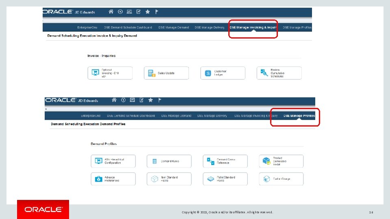This screenshot has height=219, width=390.
Task: Click the edit pencil icon in Invoice & Inquiry screen
Action: pyautogui.click(x=139, y=12)
